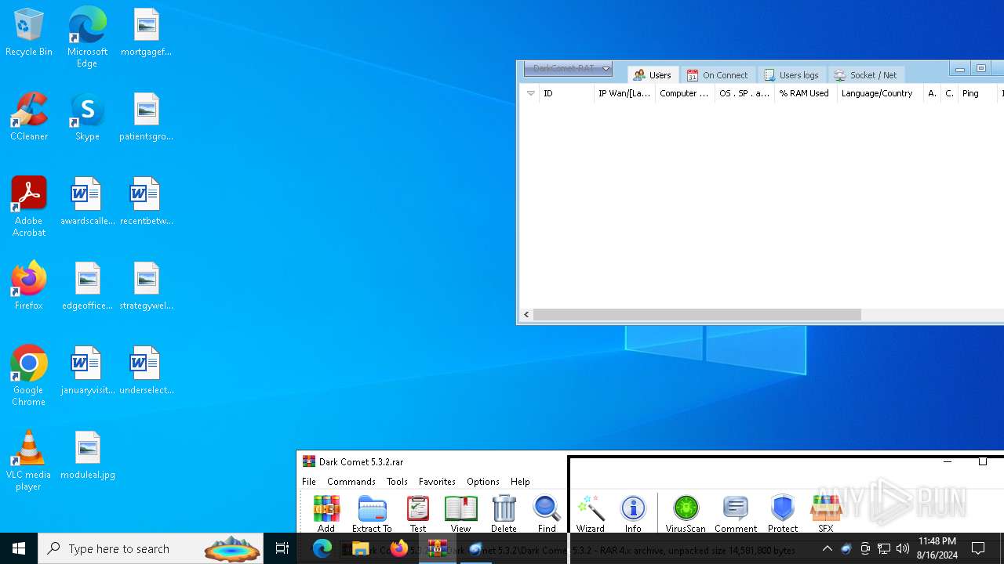Click the WinRAR SFX toolbar icon

click(x=825, y=513)
